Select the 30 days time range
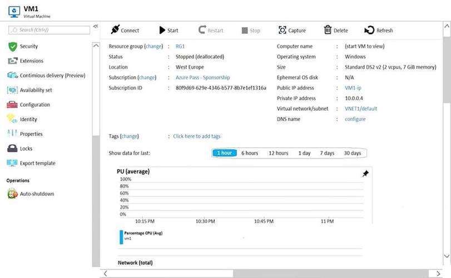Screen dimensions: 451x278 (x=352, y=153)
